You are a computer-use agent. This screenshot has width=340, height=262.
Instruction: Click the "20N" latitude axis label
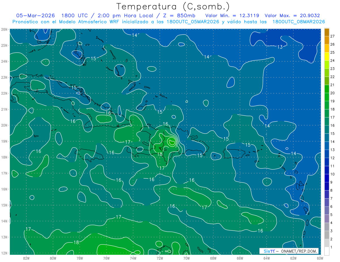click(4, 125)
